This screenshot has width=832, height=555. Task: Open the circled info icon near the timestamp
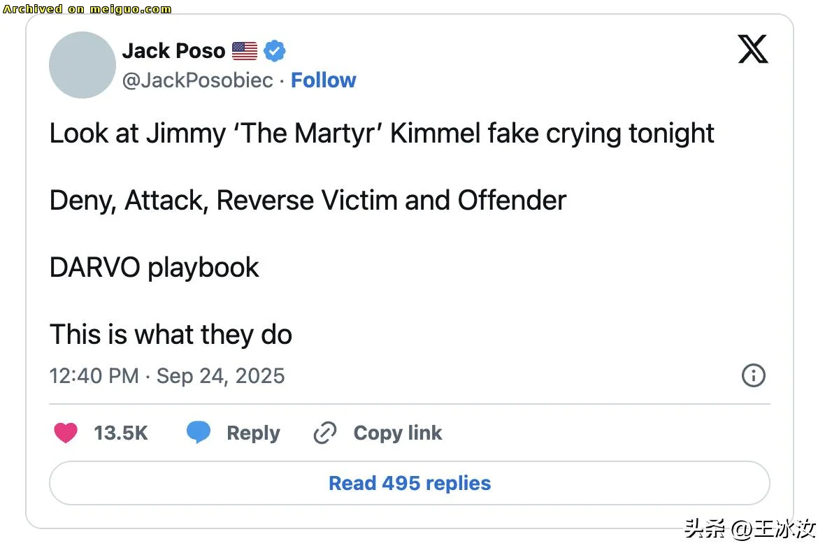[753, 375]
